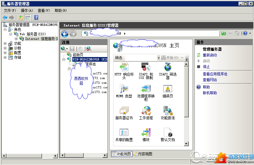This screenshot has width=254, height=165.
Task: Click the top toolbar back arrow
Action: tap(5, 17)
